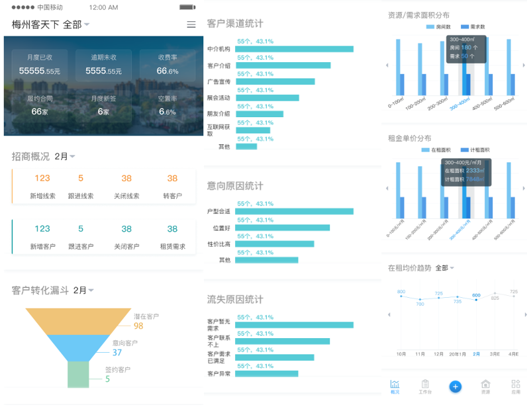
Task: Select the 客户异常 loss reason bar
Action: pos(267,374)
